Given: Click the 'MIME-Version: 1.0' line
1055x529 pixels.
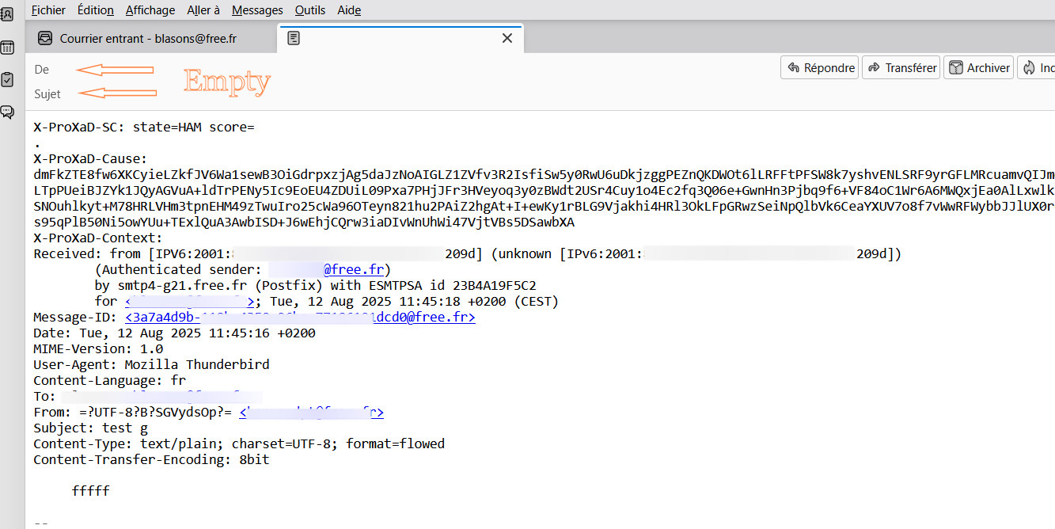Looking at the screenshot, I should (98, 349).
